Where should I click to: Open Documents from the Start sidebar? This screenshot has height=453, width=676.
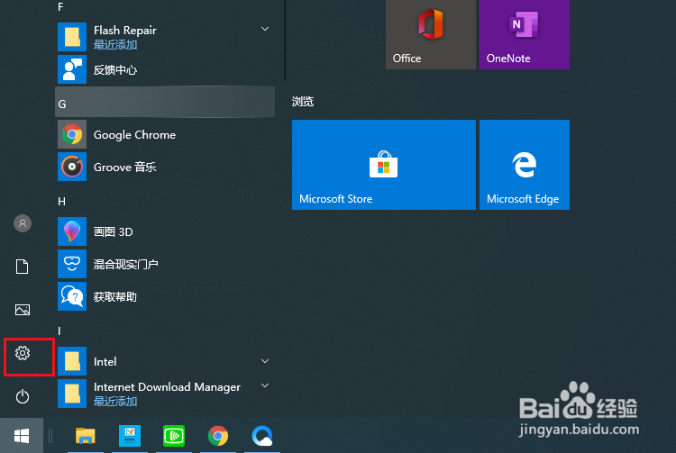23,267
